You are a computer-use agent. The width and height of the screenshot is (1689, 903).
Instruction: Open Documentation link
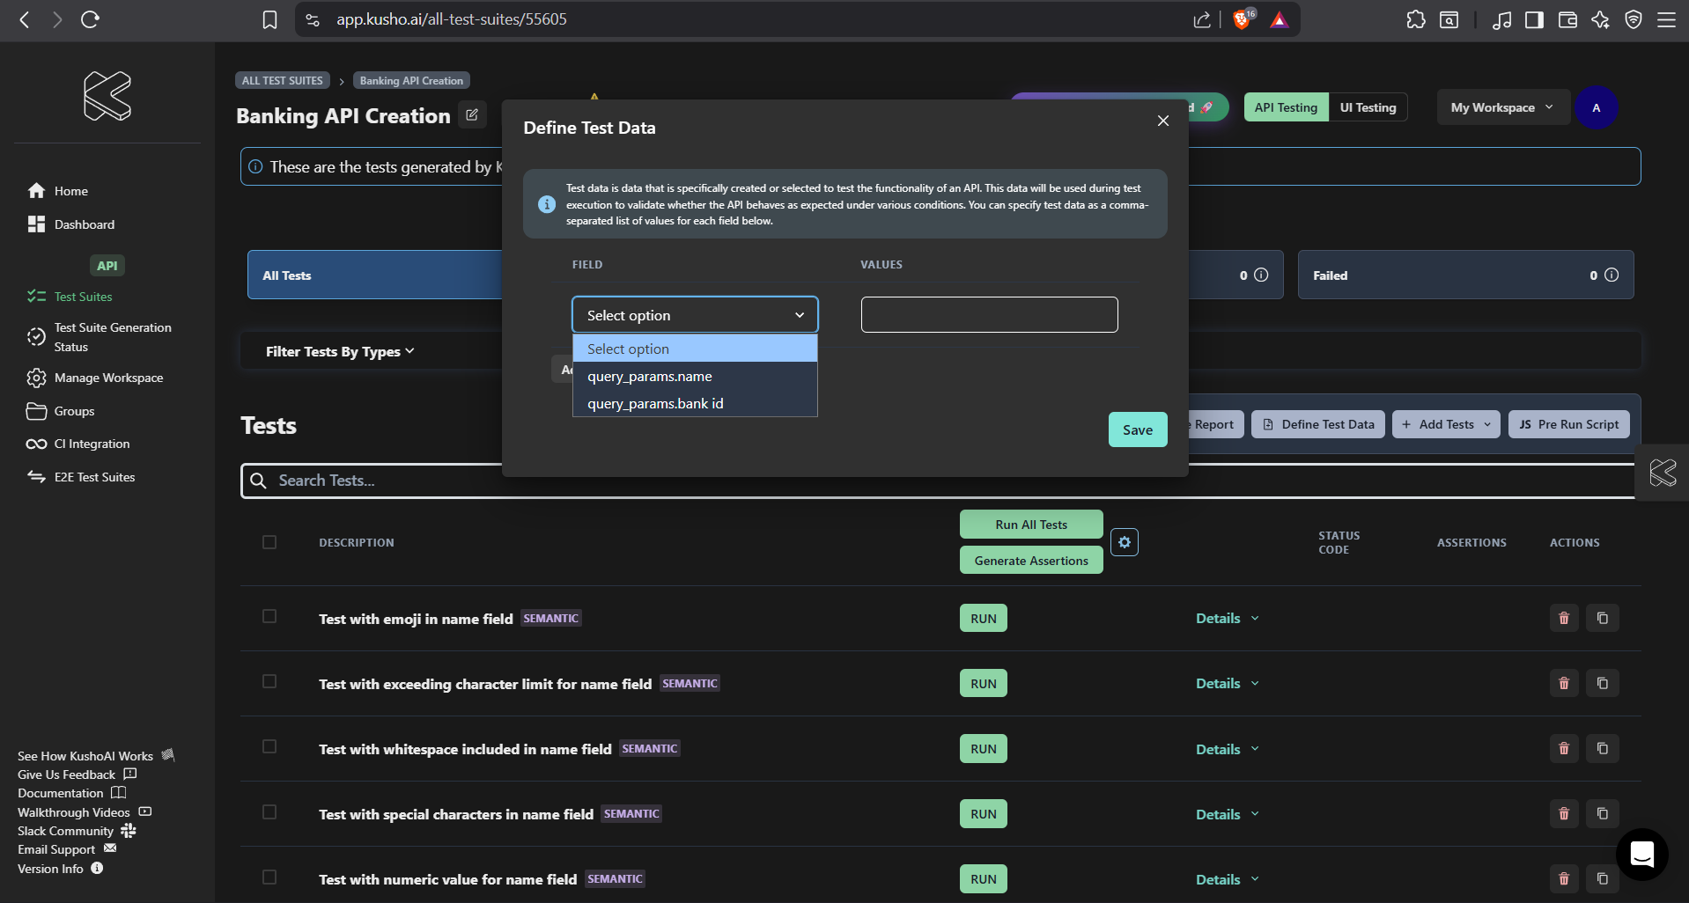[71, 793]
